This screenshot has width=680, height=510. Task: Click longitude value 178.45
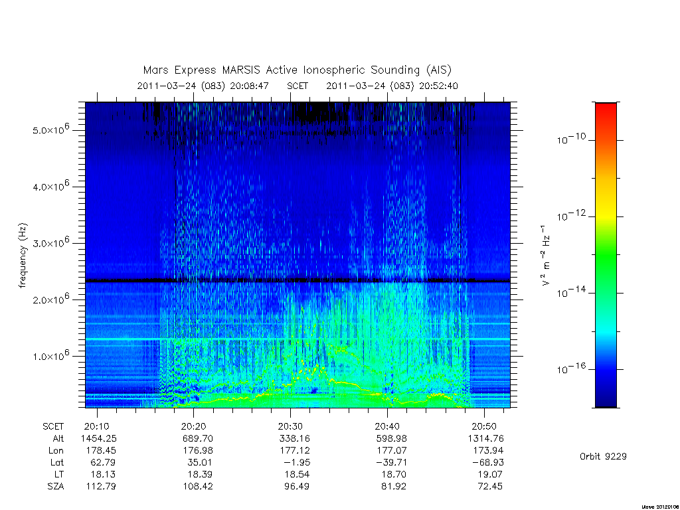101,451
